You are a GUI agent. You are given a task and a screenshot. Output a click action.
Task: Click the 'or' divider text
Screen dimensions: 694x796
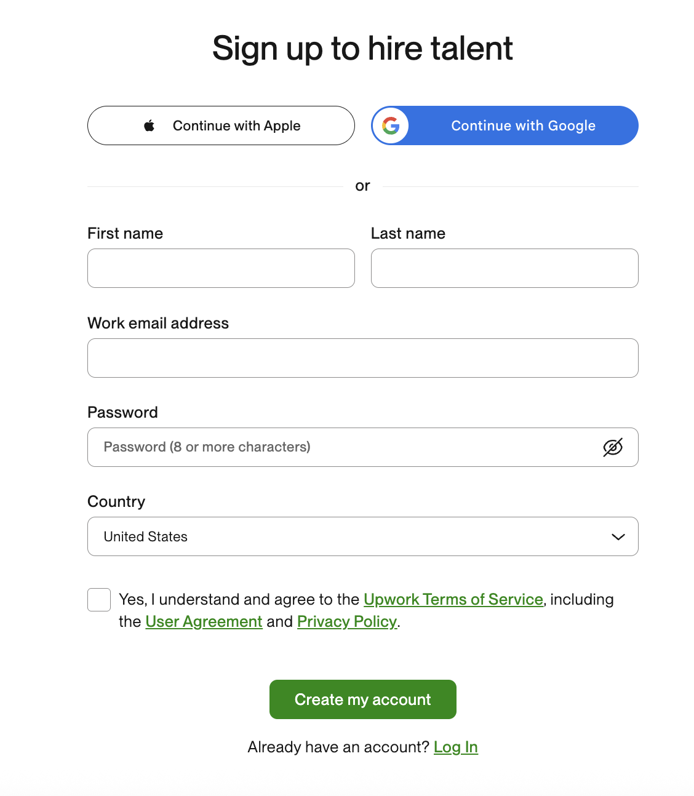362,186
